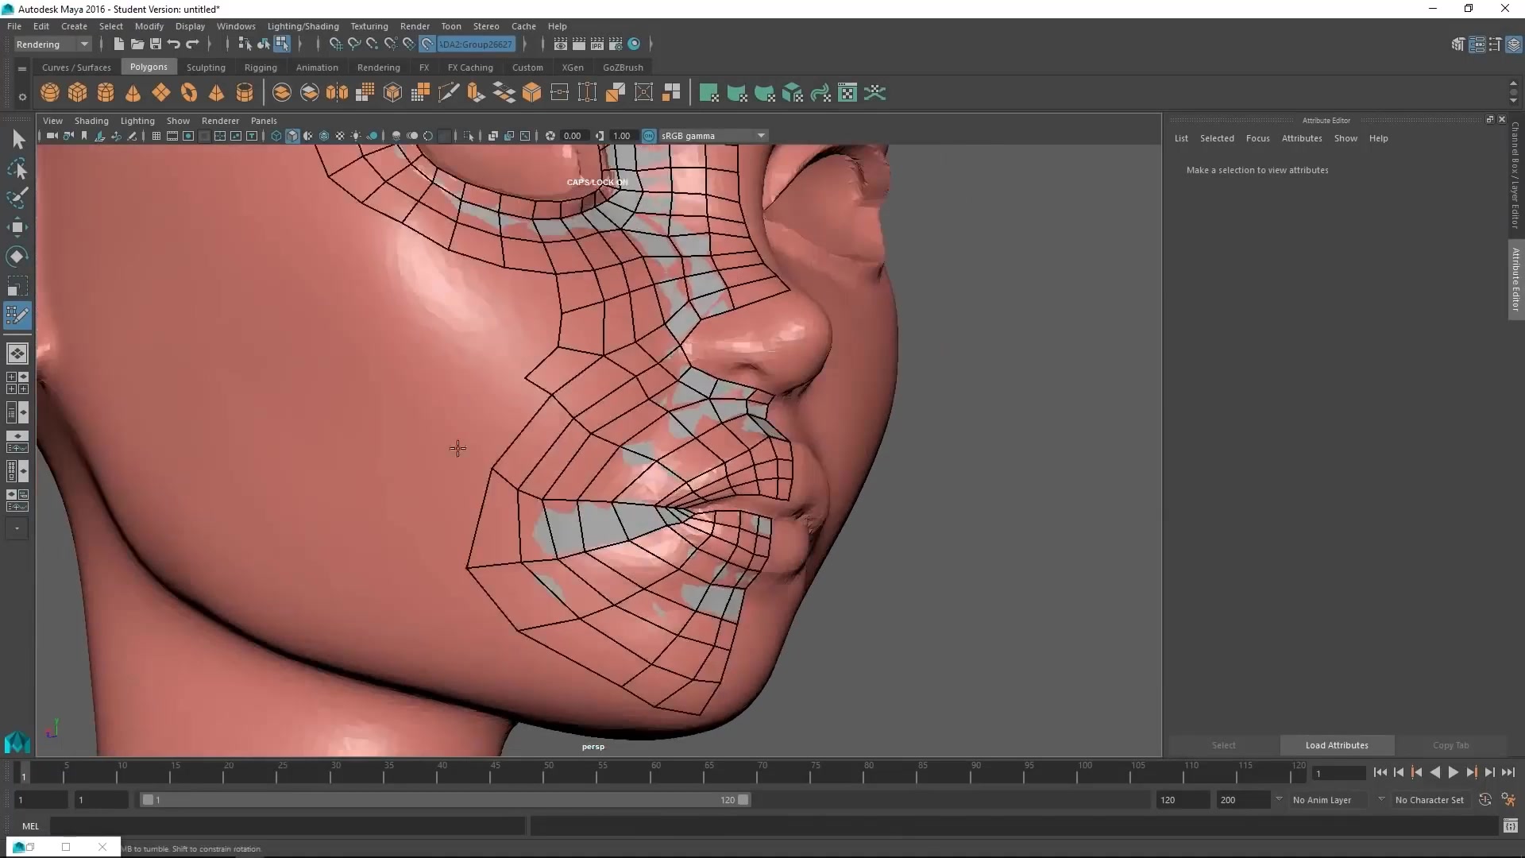Image resolution: width=1525 pixels, height=858 pixels.
Task: Click the play forwards button
Action: (x=1453, y=772)
